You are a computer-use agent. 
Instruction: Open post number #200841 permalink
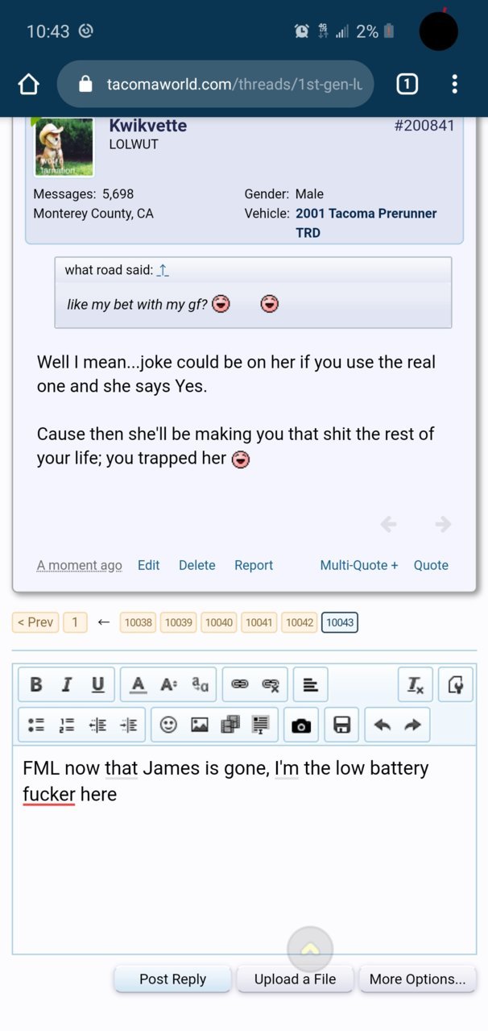[424, 126]
